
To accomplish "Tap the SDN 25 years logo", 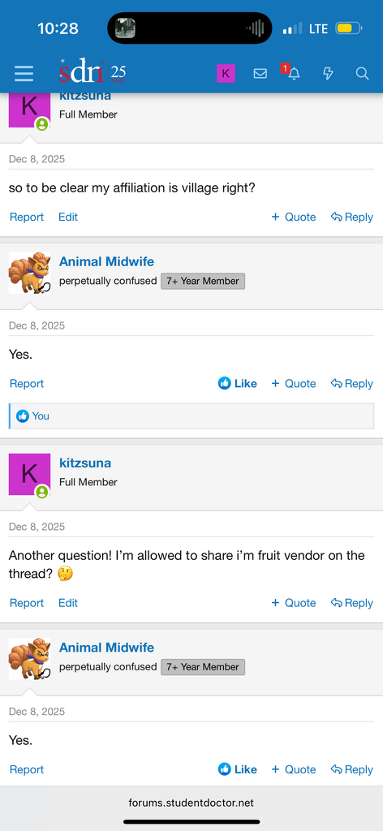I will pos(93,72).
